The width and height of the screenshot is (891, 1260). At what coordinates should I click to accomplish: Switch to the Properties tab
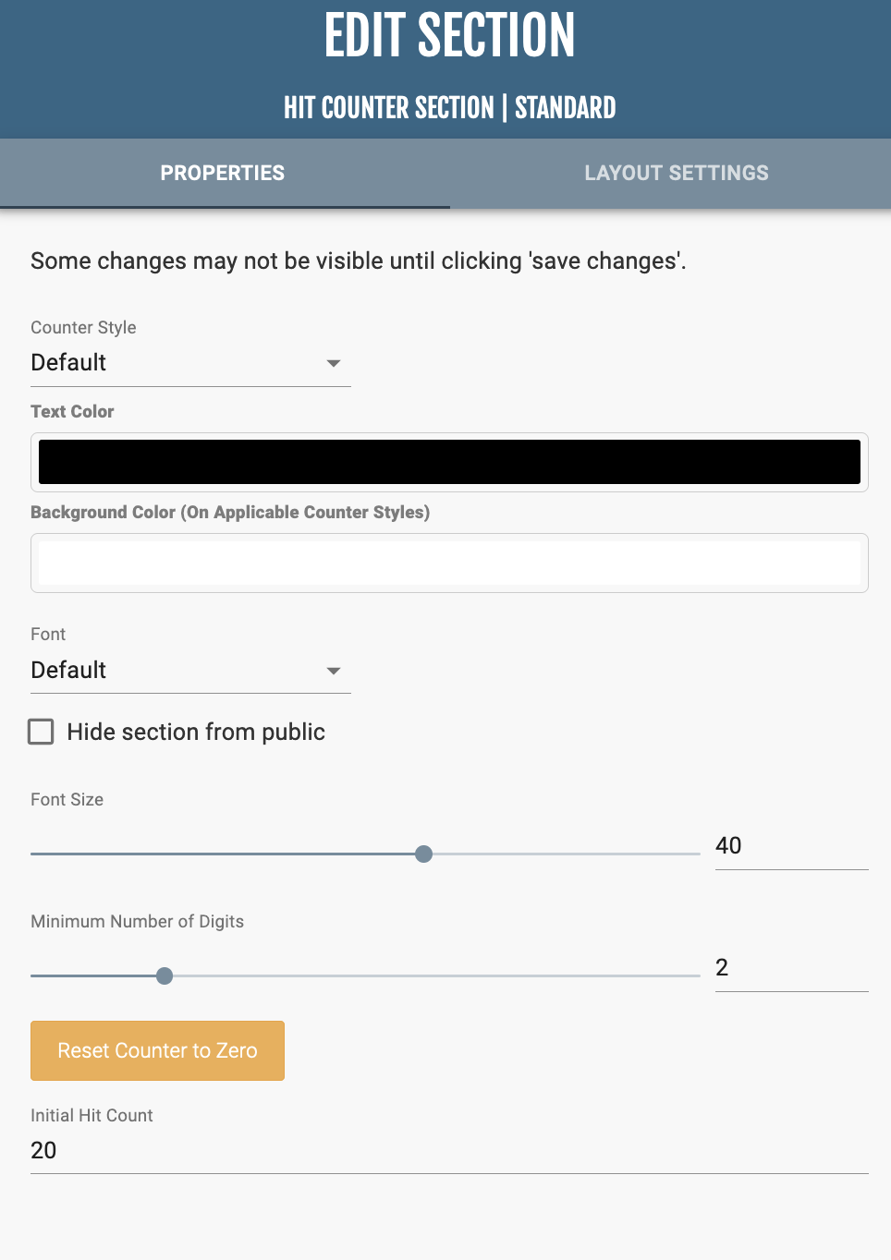click(x=223, y=173)
